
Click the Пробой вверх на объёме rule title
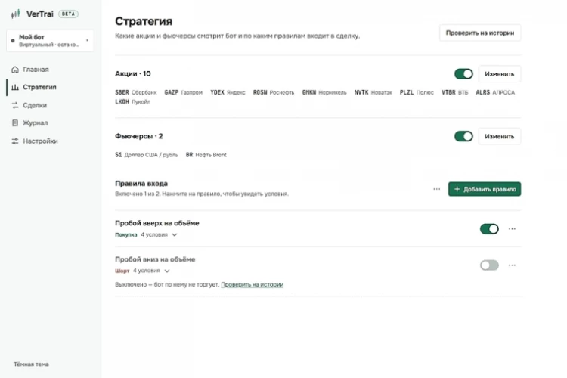(157, 223)
